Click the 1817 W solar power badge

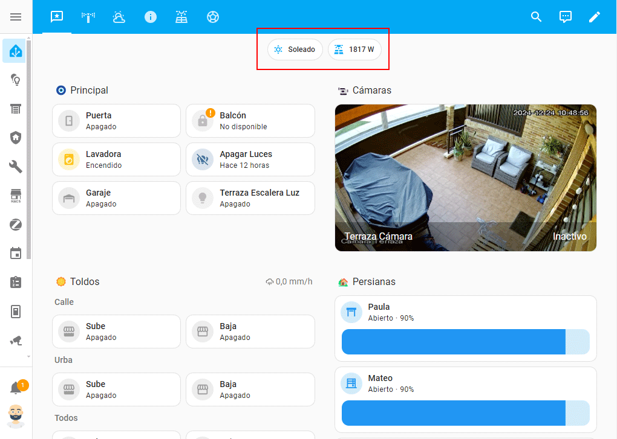(x=354, y=50)
